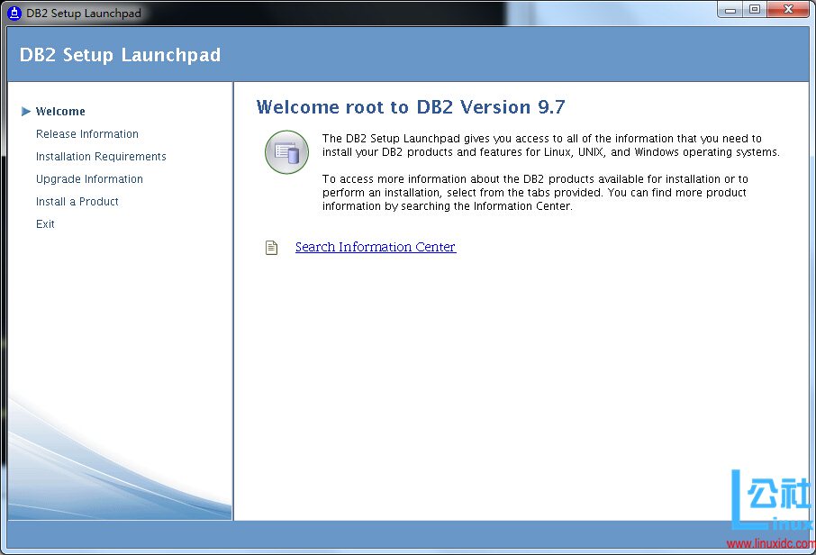View Installation Requirements in the left panel
816x555 pixels.
pyautogui.click(x=100, y=156)
